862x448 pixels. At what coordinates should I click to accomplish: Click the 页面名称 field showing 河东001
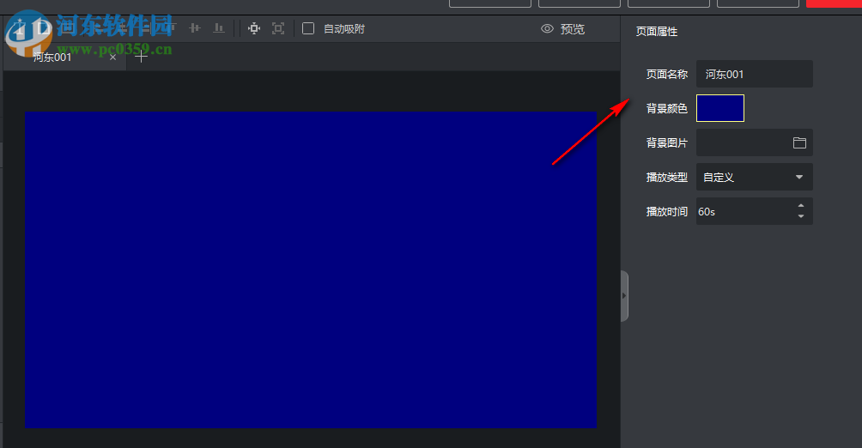click(x=754, y=74)
